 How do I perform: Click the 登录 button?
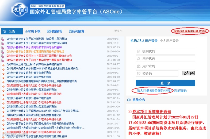[x=165, y=83]
